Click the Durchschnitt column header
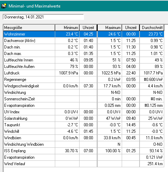This screenshot has width=168, height=172. pyautogui.click(x=152, y=28)
